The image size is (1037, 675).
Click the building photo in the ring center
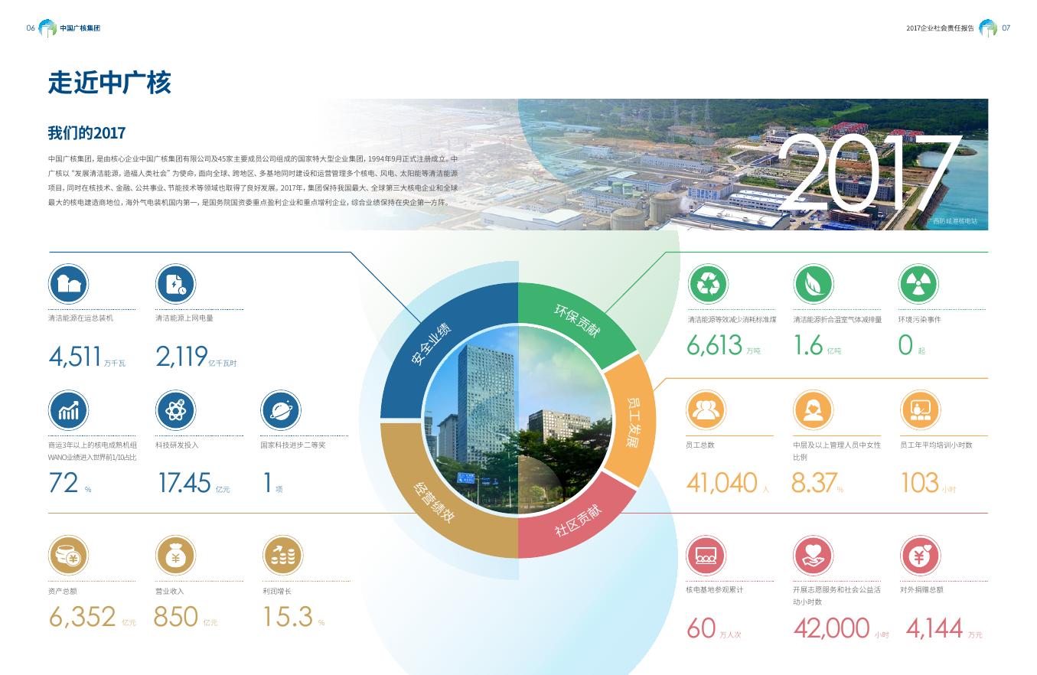pyautogui.click(x=518, y=419)
